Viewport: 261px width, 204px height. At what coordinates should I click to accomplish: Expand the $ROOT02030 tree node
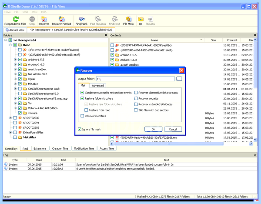pyautogui.click(x=10, y=118)
